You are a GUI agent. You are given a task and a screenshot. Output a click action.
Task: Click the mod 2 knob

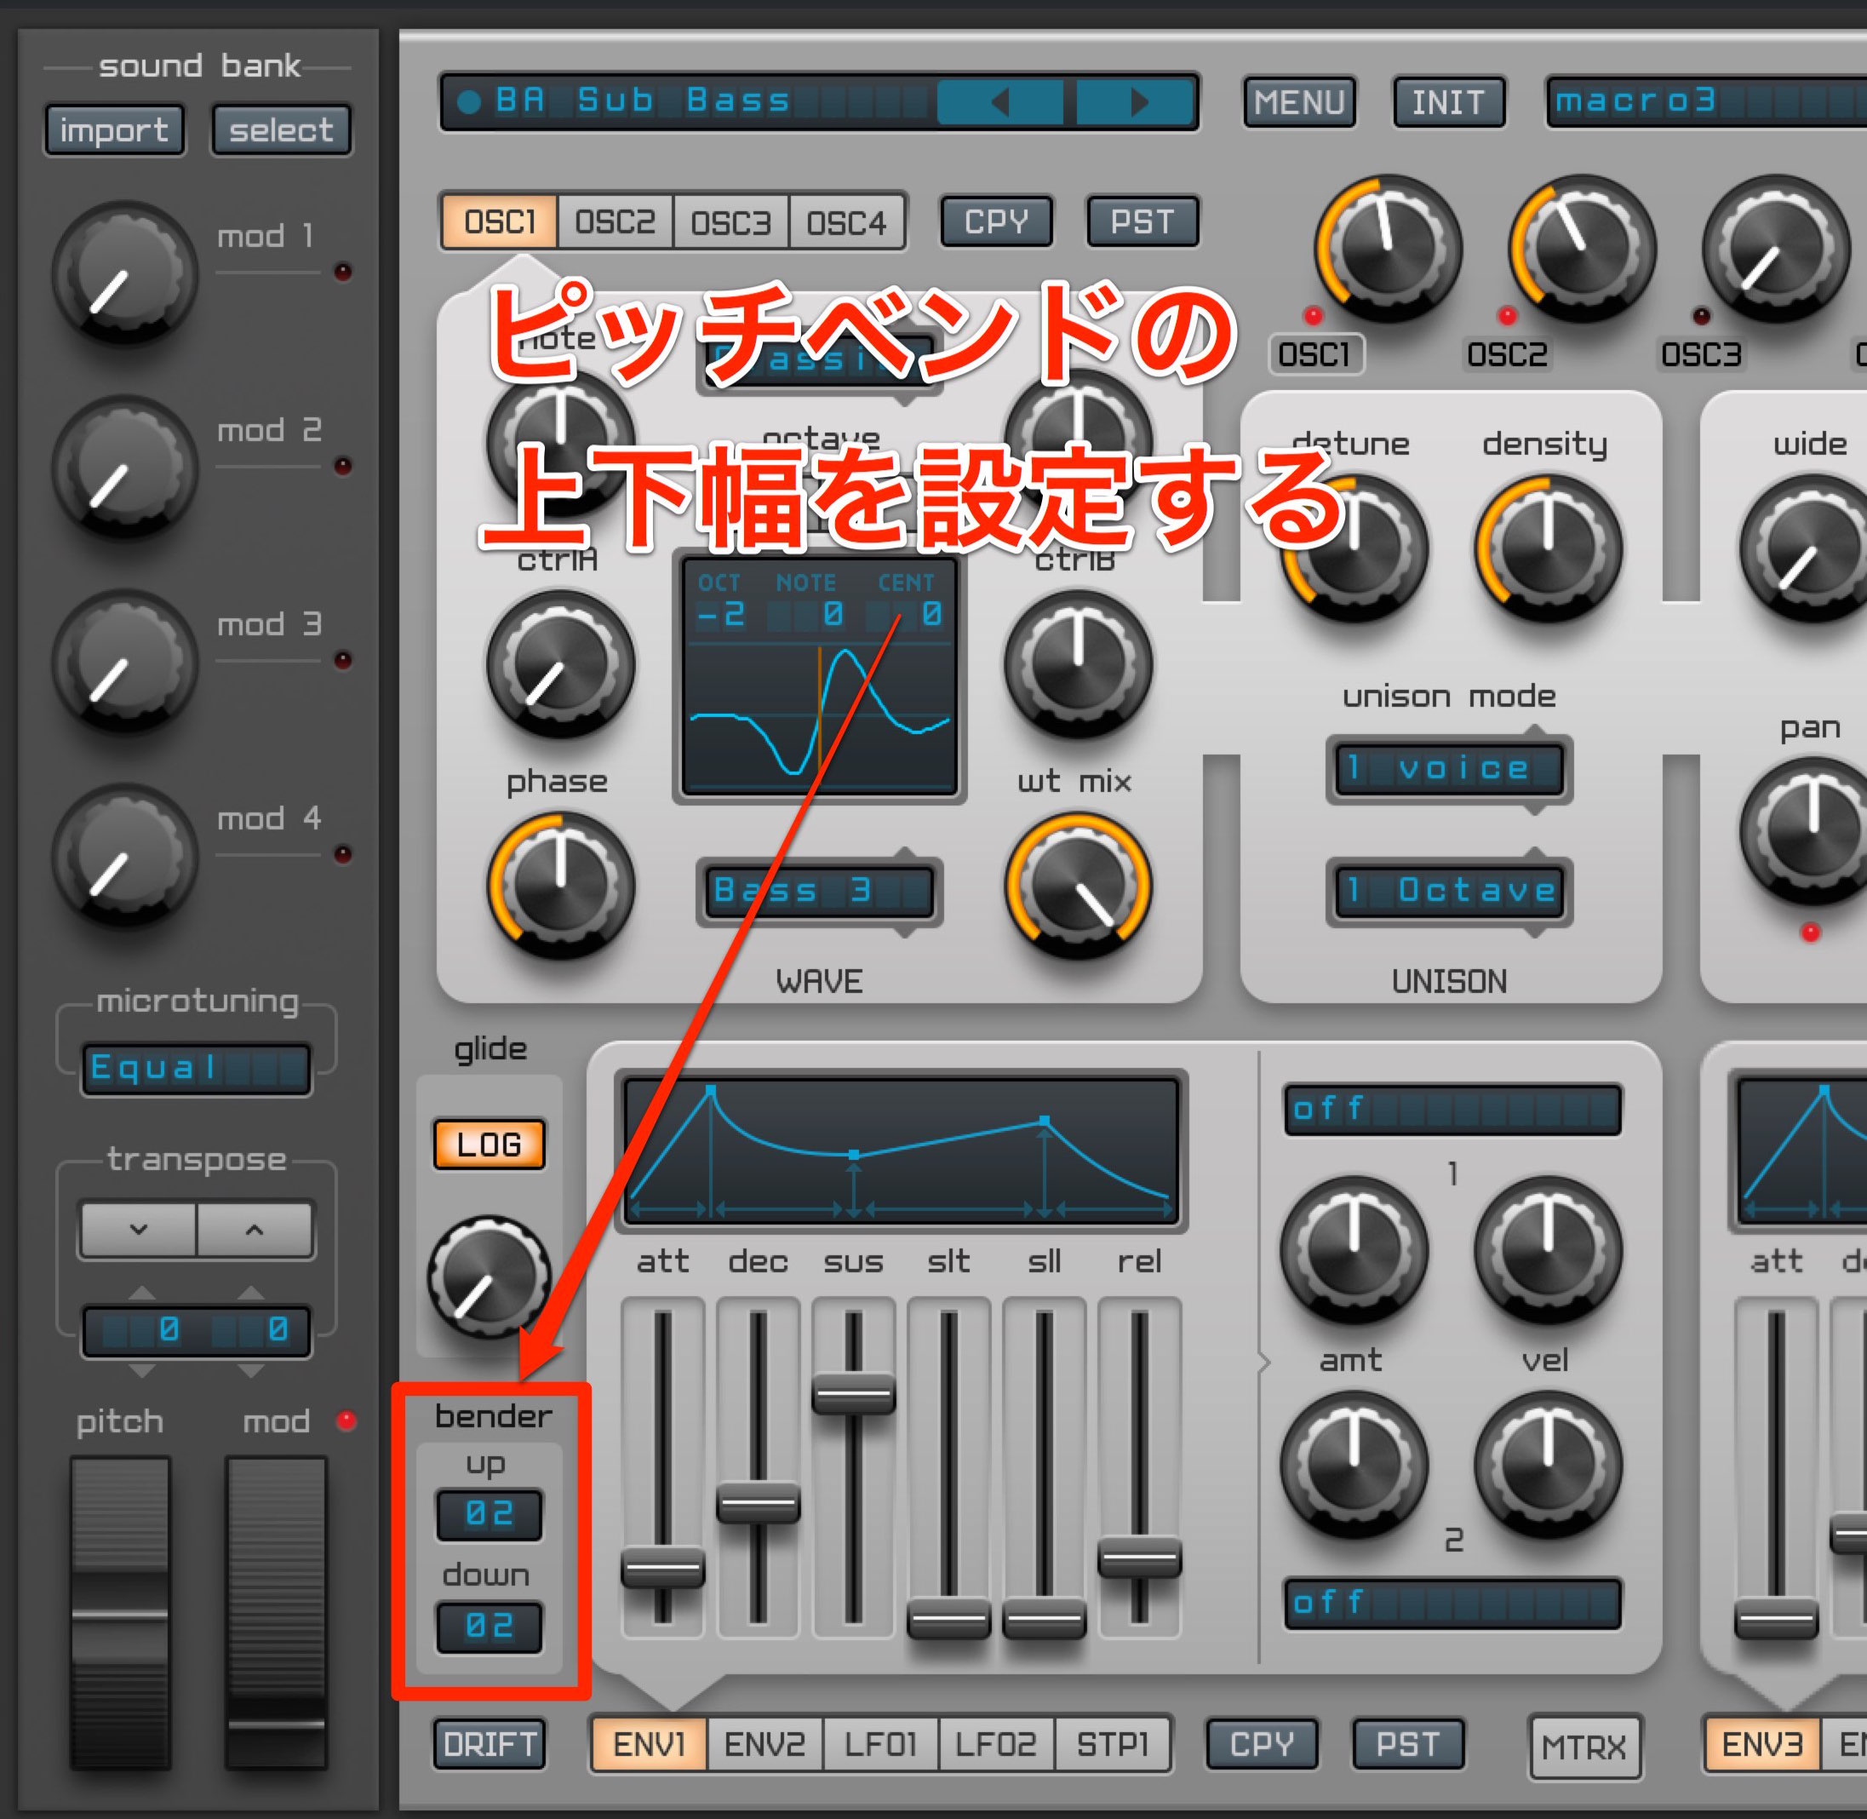(x=124, y=469)
